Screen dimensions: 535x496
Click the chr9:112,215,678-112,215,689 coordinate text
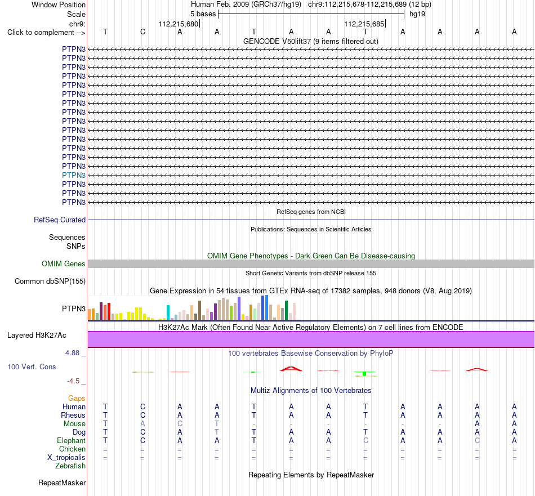coord(357,5)
